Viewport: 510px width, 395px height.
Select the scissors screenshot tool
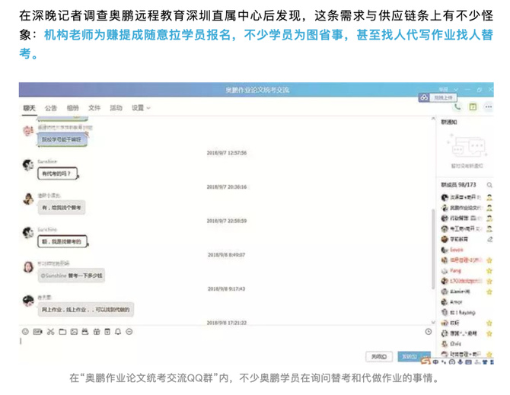[50, 332]
